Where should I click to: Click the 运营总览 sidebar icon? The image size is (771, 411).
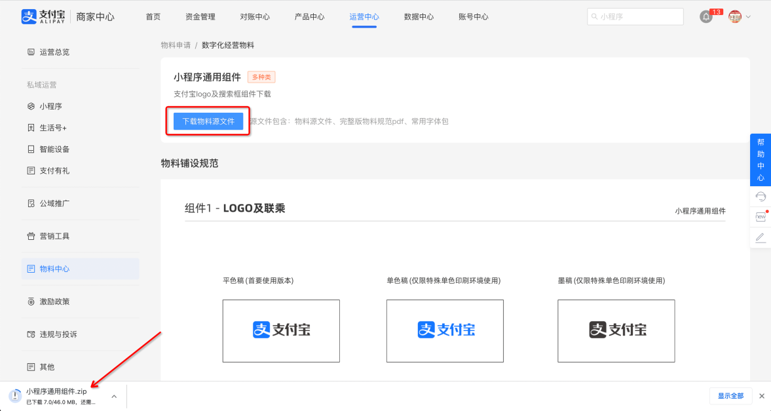tap(31, 52)
